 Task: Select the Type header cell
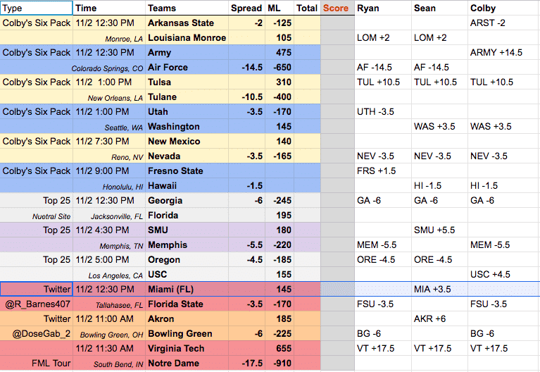pyautogui.click(x=37, y=8)
